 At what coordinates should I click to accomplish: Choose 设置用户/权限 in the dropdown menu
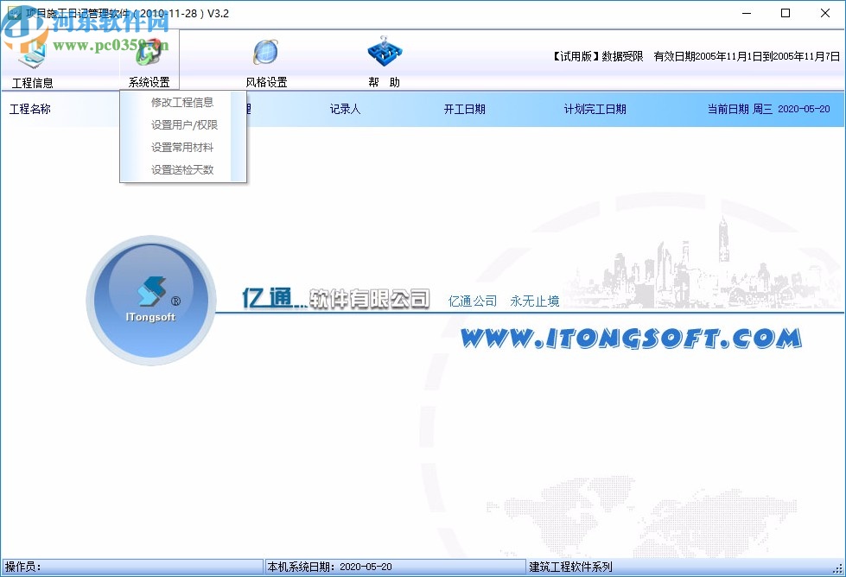(x=182, y=124)
